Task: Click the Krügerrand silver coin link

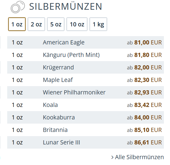Action: tap(58, 67)
